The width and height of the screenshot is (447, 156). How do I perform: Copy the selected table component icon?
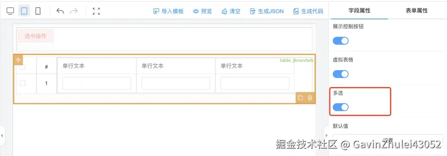pos(300,98)
